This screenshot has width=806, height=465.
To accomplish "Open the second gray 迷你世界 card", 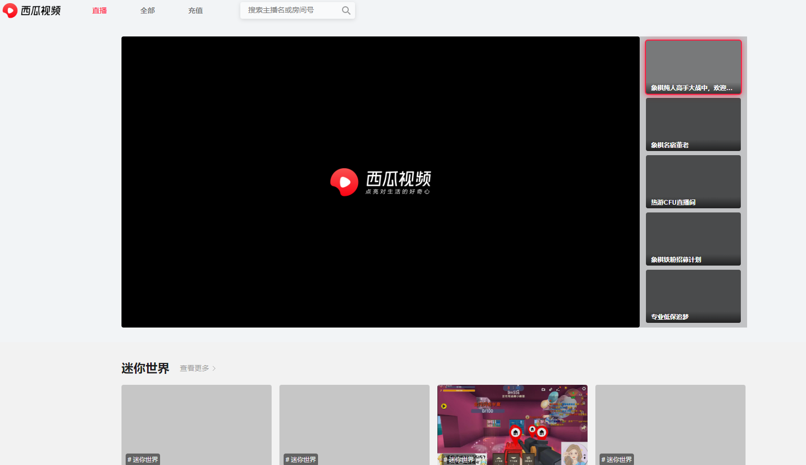I will [x=355, y=425].
